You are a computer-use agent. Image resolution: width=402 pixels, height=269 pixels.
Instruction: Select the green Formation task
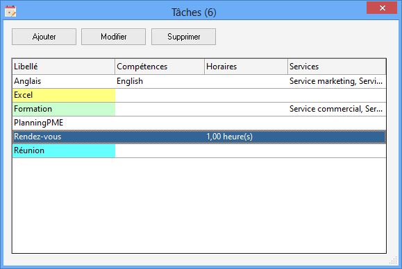click(64, 109)
